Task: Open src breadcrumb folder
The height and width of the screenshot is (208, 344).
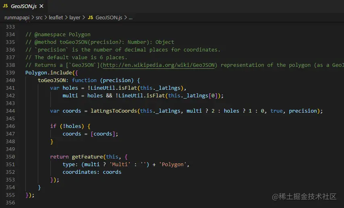Action: point(39,18)
